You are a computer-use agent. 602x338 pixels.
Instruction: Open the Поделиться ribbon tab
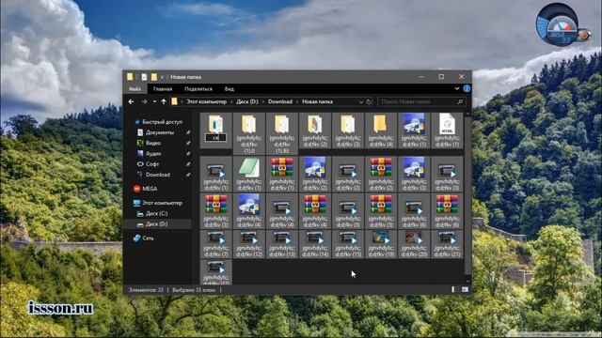(x=198, y=89)
